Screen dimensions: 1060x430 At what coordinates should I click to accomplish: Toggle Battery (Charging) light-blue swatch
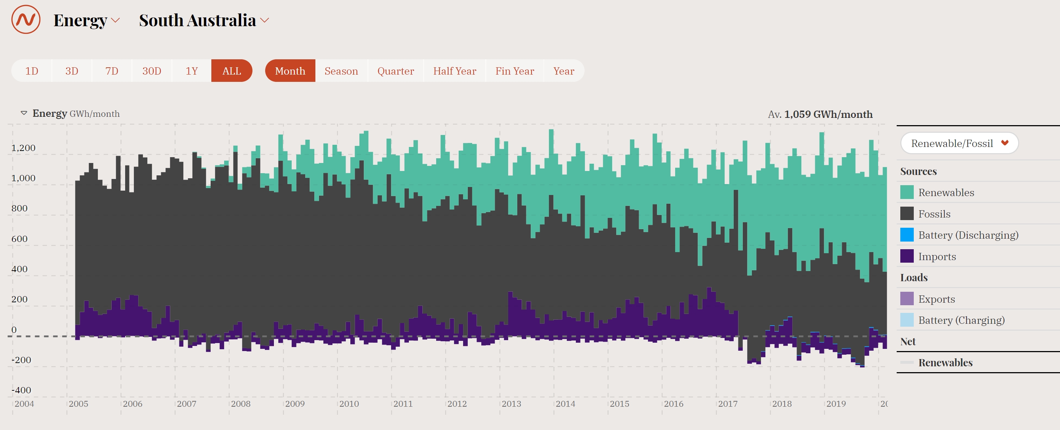pos(906,320)
